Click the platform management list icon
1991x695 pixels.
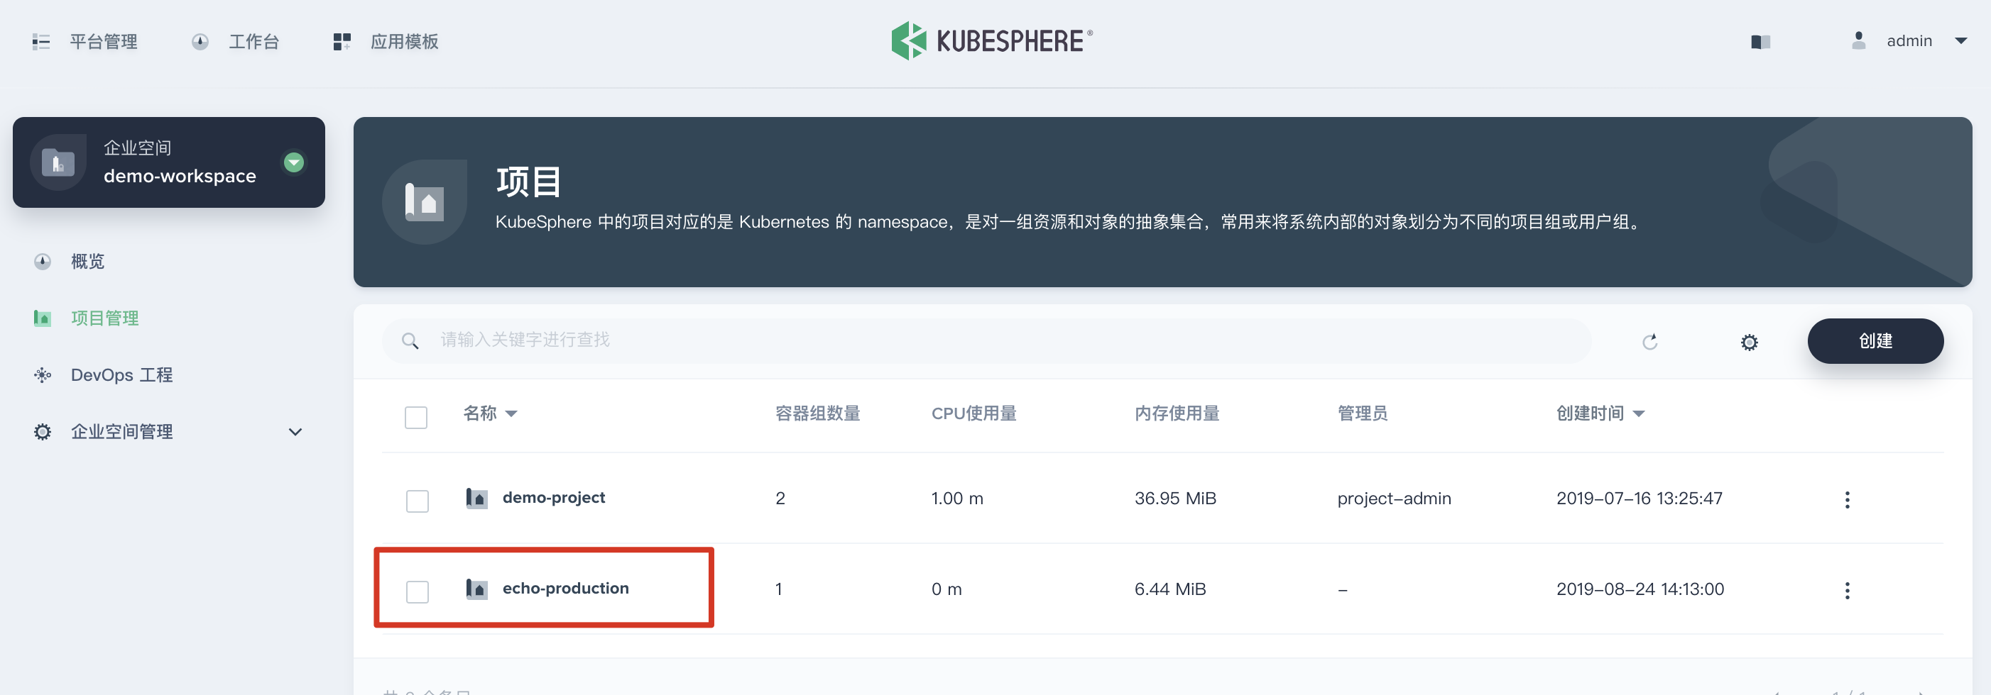[x=41, y=42]
